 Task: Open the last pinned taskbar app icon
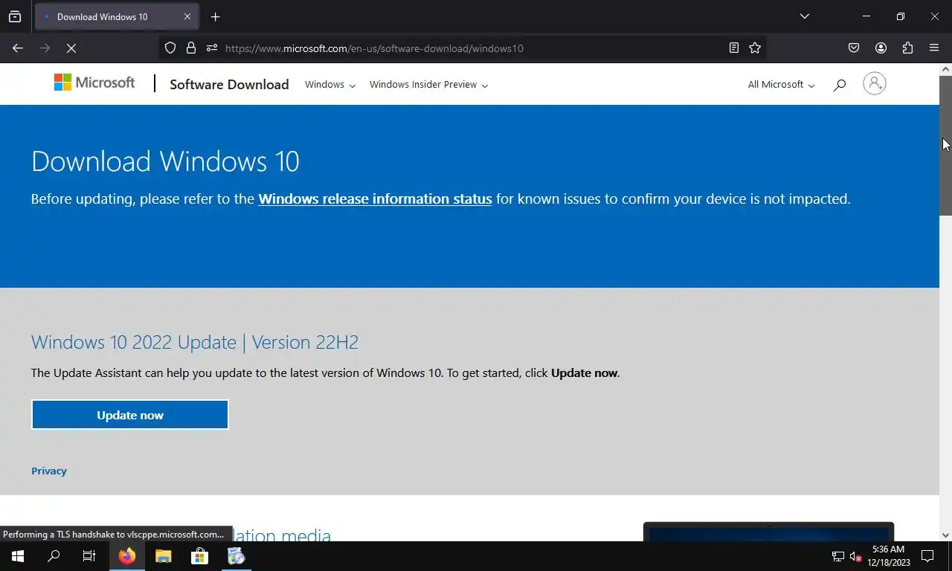click(236, 556)
